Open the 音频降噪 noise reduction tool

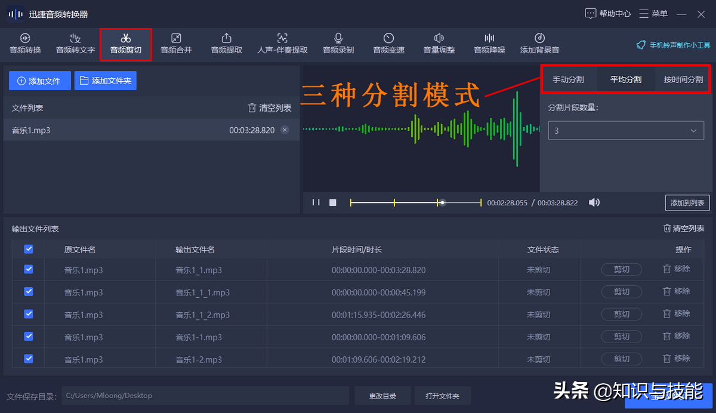click(x=489, y=44)
